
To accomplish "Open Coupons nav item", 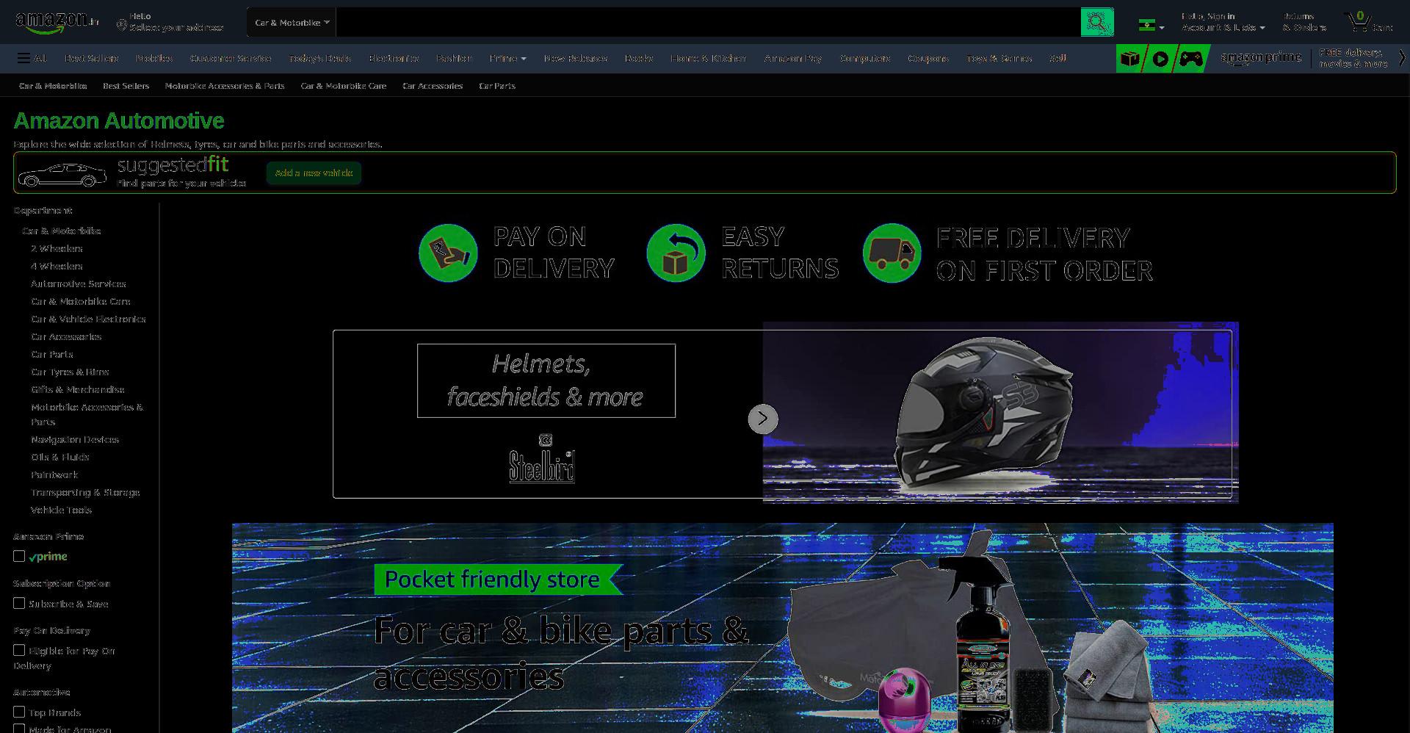I will 928,58.
